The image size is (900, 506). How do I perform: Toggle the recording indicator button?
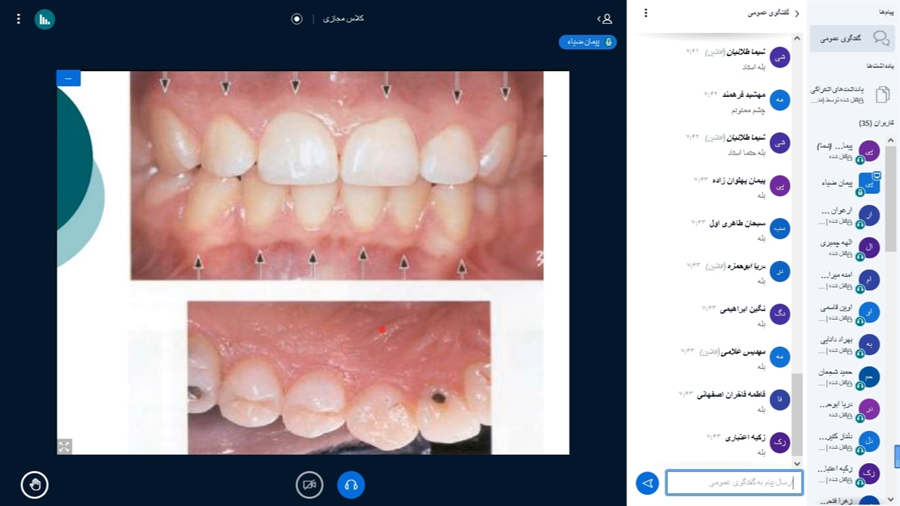[297, 19]
